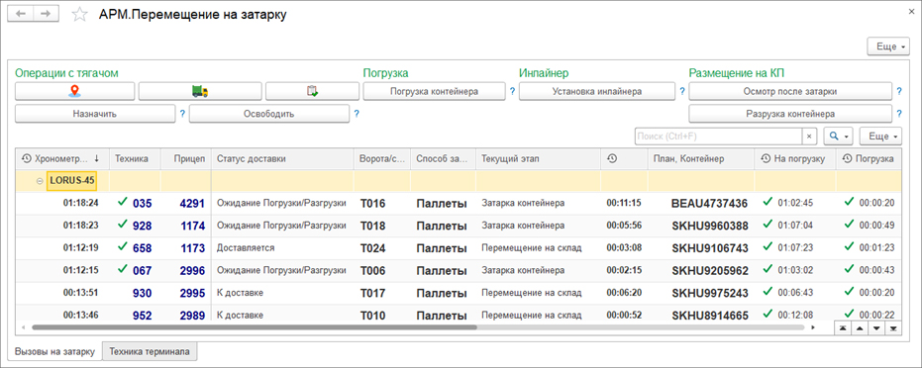Click vehicle number 928
The width and height of the screenshot is (922, 368).
click(x=142, y=226)
